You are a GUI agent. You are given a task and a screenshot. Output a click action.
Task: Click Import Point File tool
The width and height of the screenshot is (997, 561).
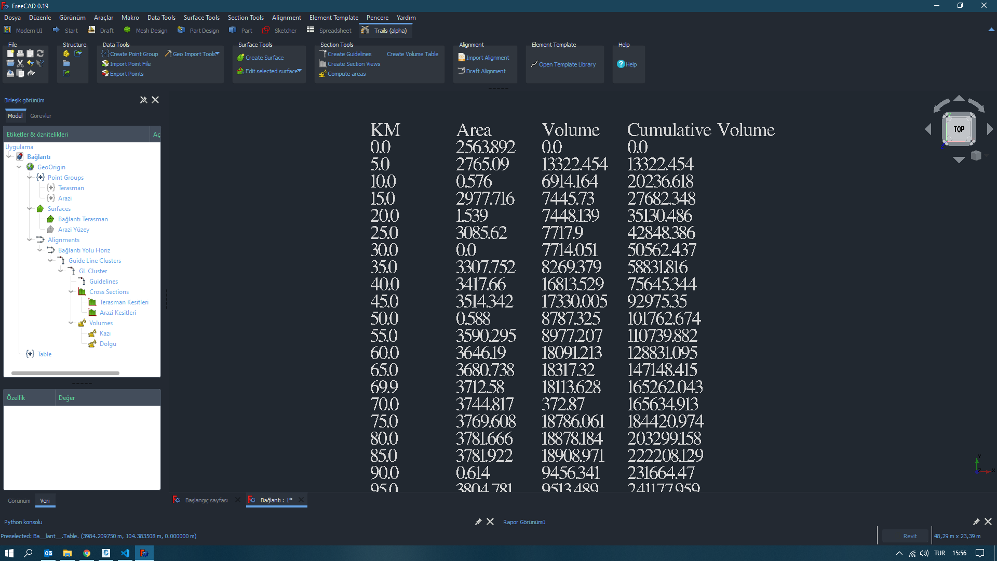pyautogui.click(x=130, y=64)
